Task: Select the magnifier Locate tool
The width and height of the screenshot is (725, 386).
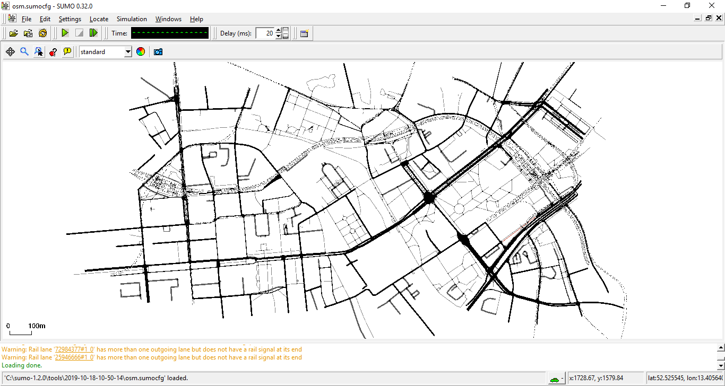Action: click(24, 52)
